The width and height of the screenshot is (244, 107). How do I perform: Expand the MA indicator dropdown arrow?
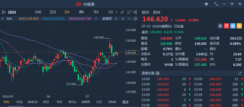click(x=2, y=19)
